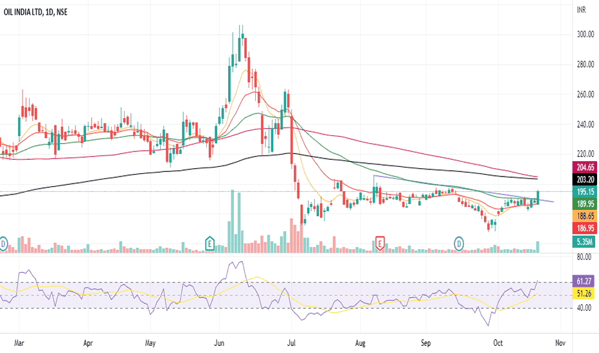Click the latest volume bar in October

coord(538,247)
